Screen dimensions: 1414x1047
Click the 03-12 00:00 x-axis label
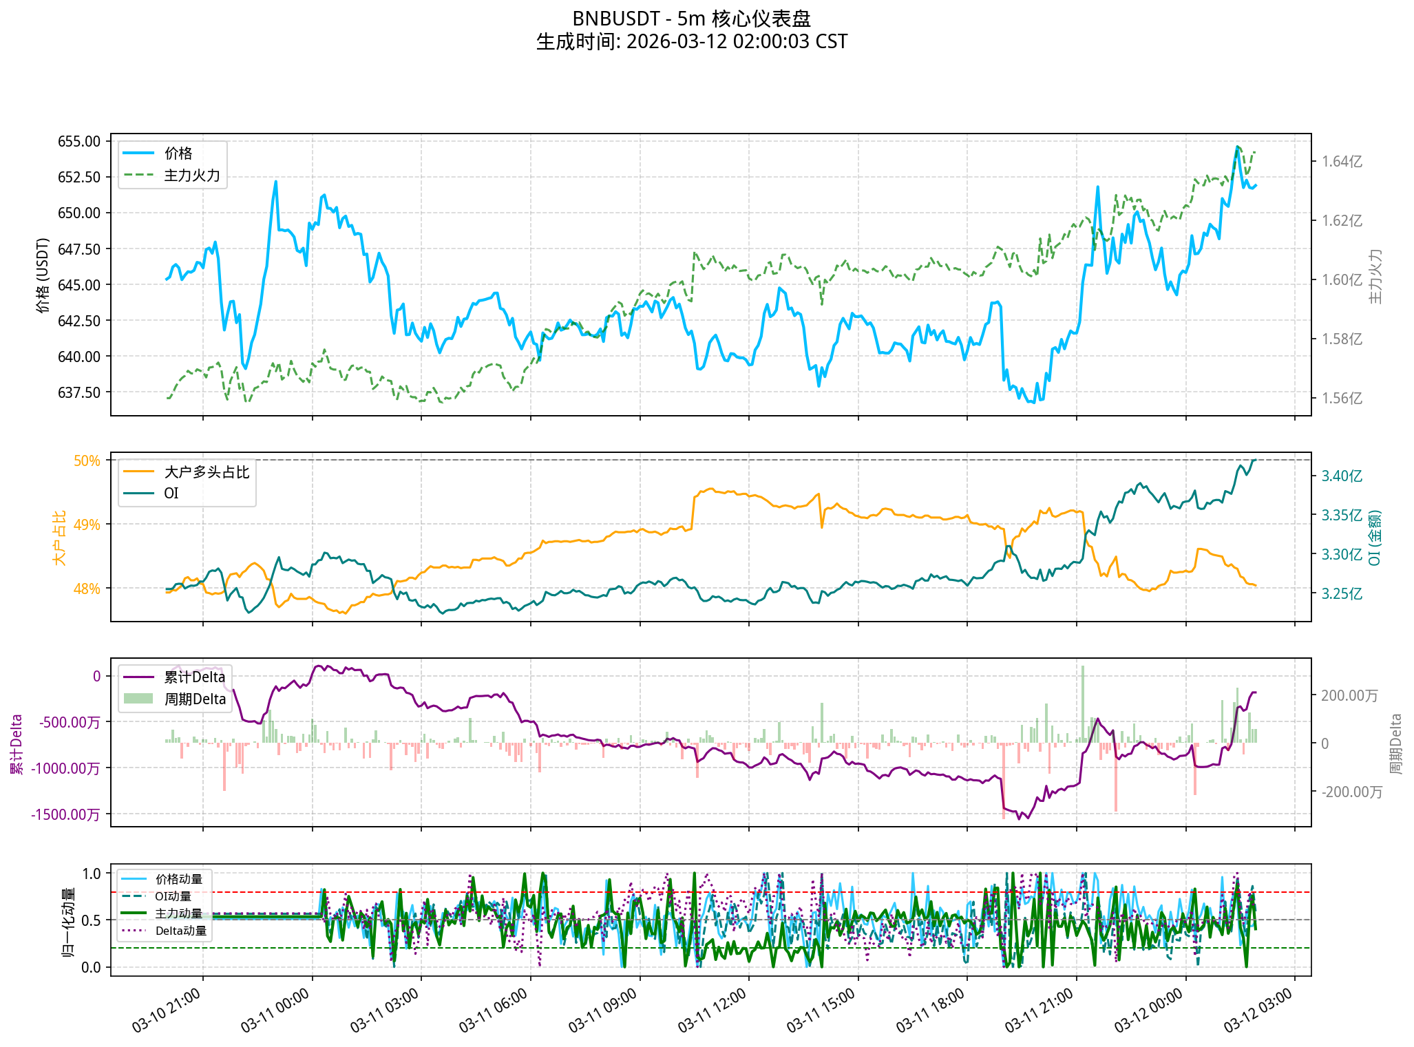[1148, 1010]
